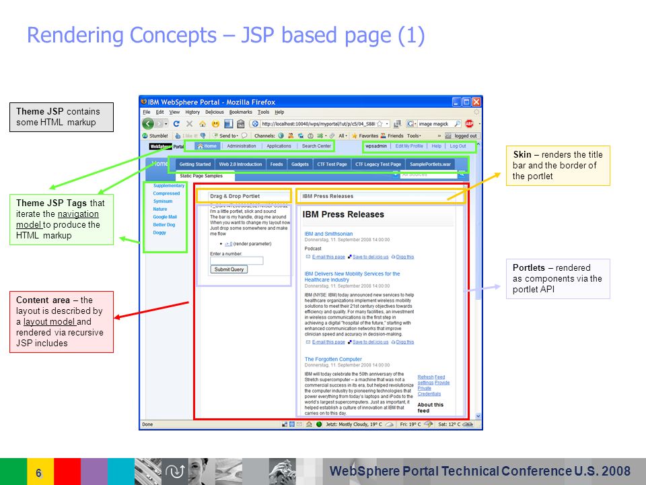
Task: Open The Forgotten Computer article link
Action: [x=333, y=359]
